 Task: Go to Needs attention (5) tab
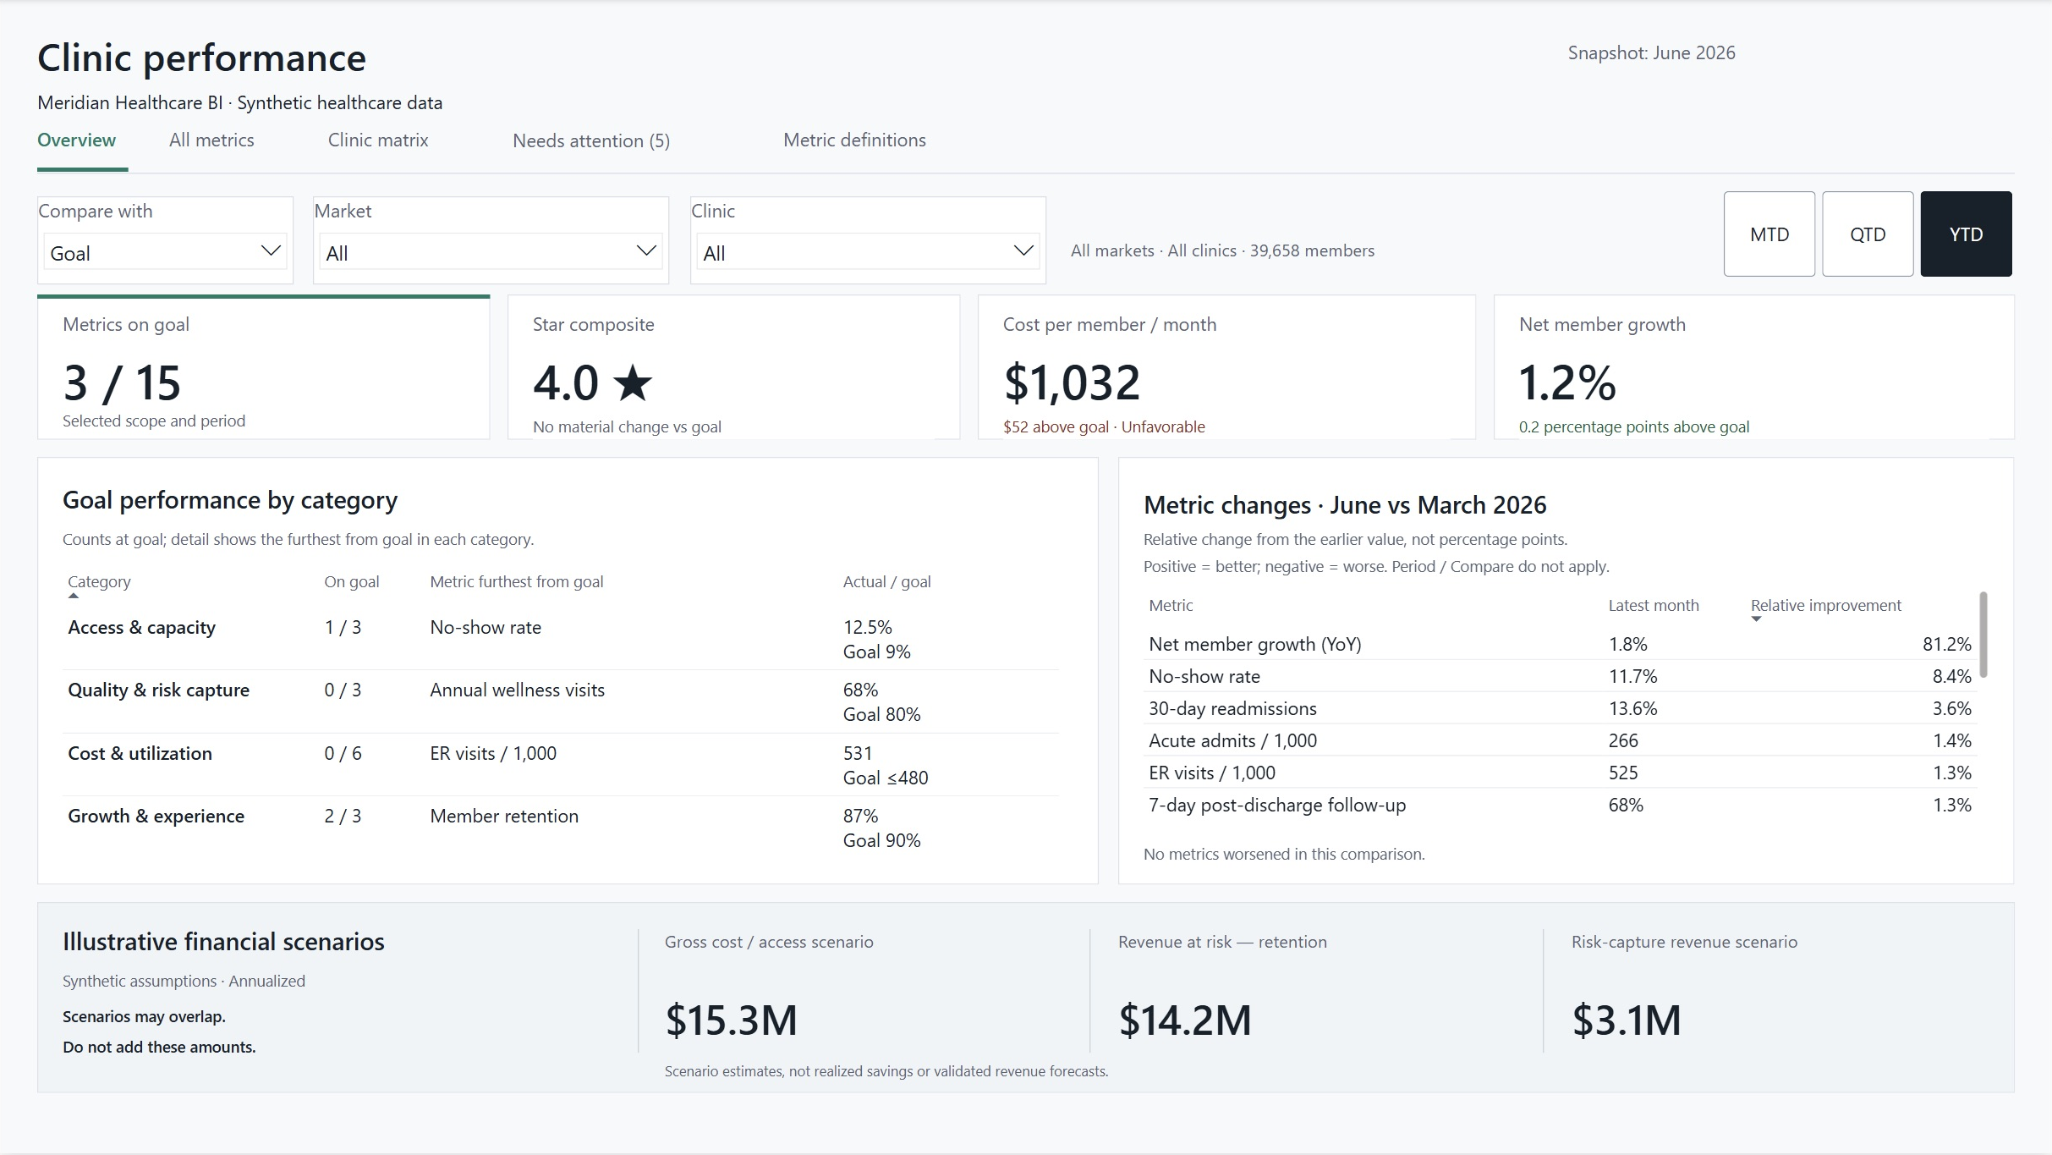[591, 141]
